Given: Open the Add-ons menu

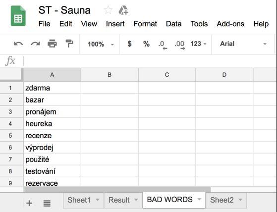Looking at the screenshot, I should 230,24.
